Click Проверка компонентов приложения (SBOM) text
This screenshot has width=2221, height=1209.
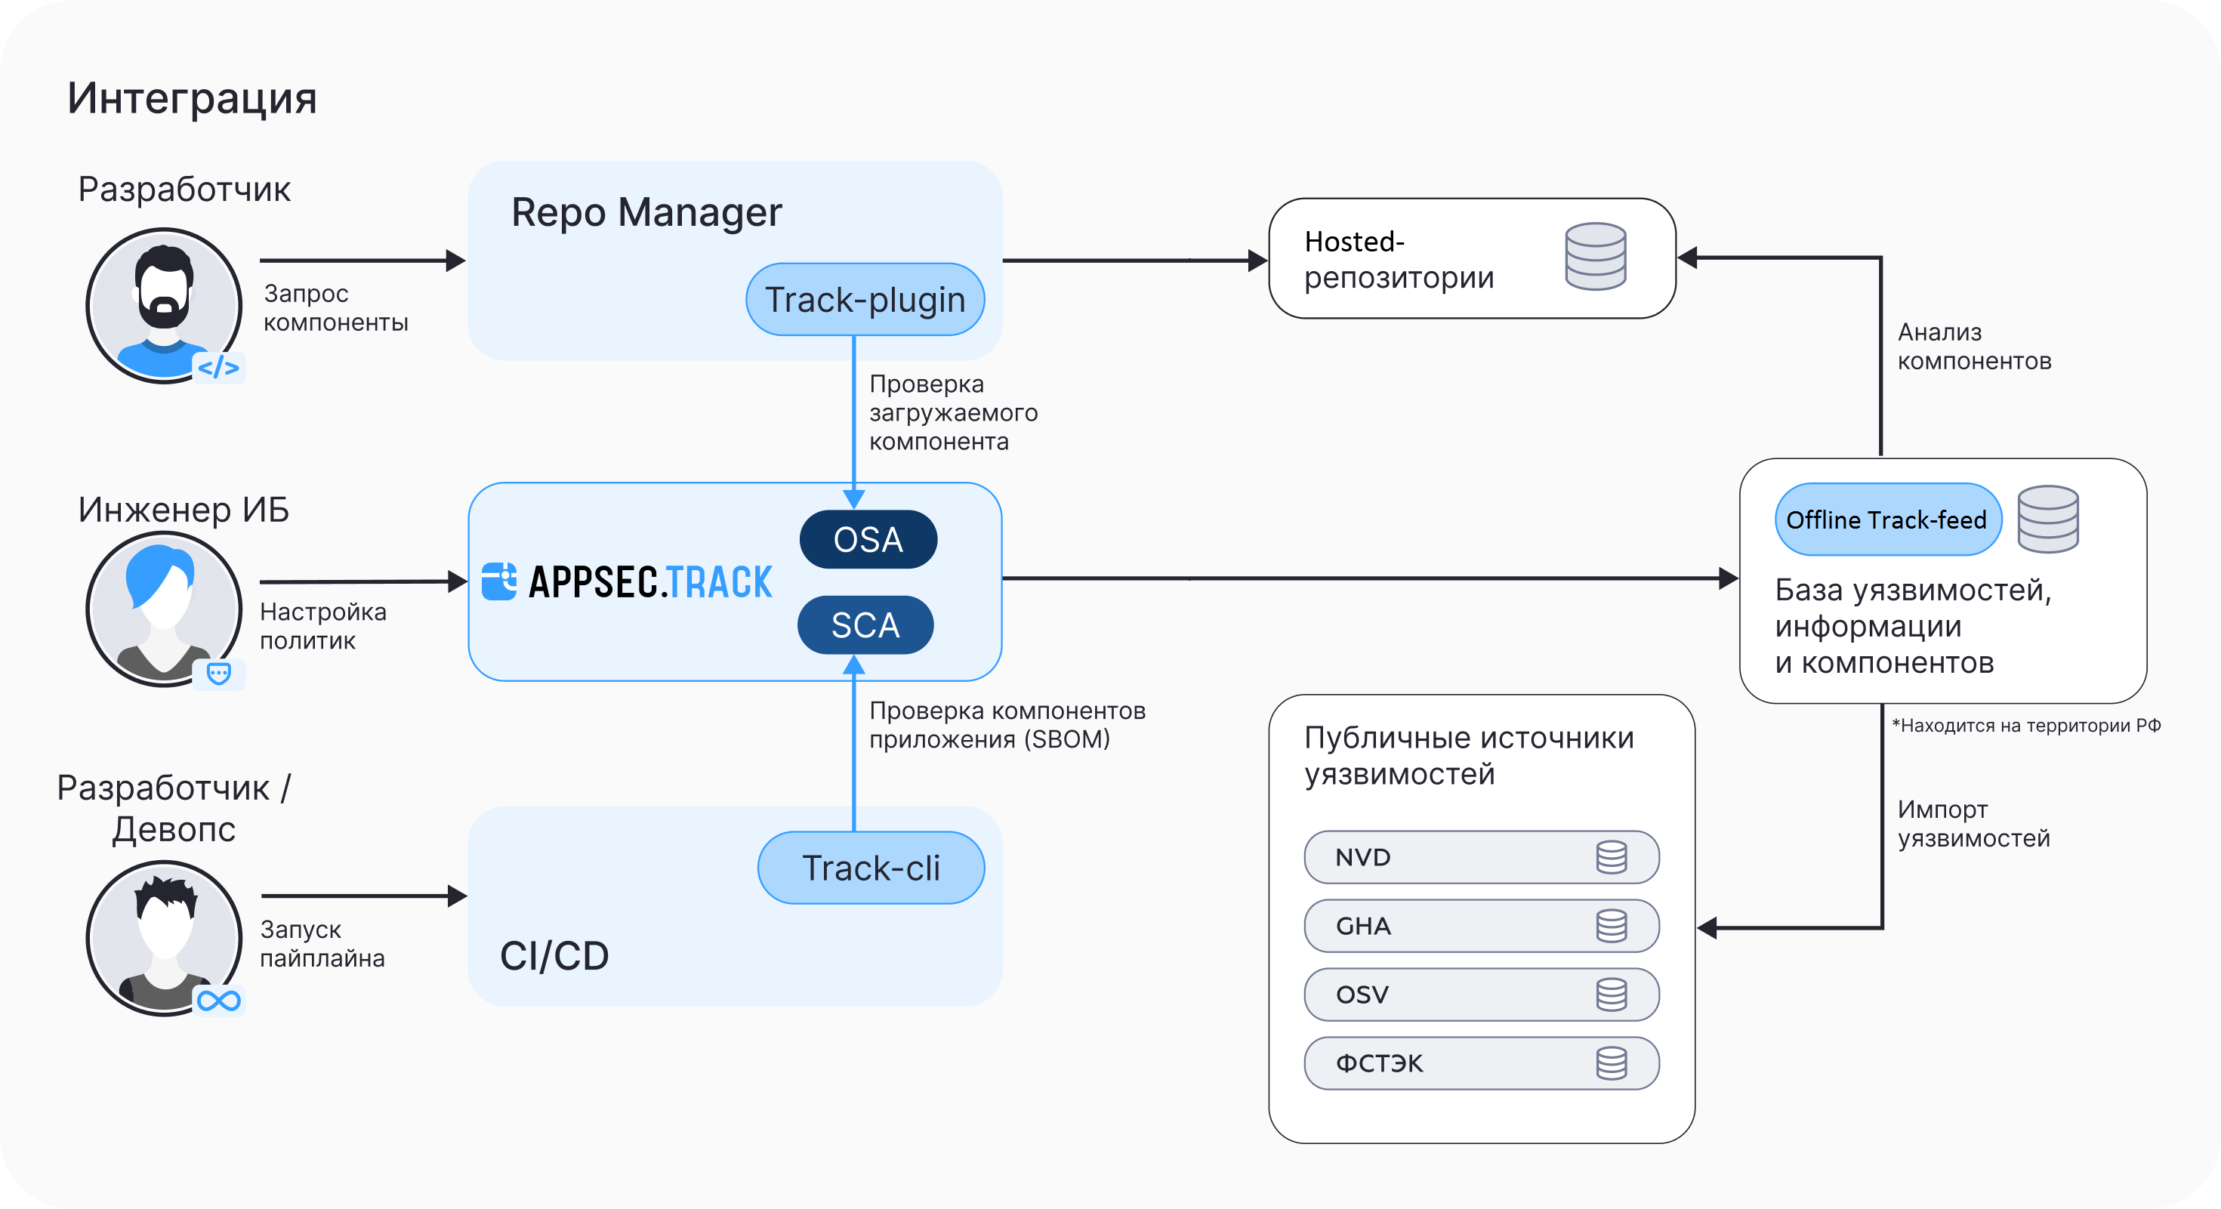[1007, 724]
